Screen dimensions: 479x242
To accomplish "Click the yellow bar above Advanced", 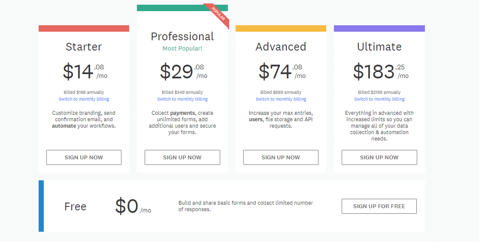I will tap(281, 28).
